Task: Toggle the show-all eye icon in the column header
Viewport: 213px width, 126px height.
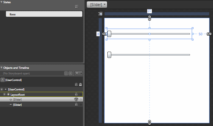Action: [x=76, y=84]
